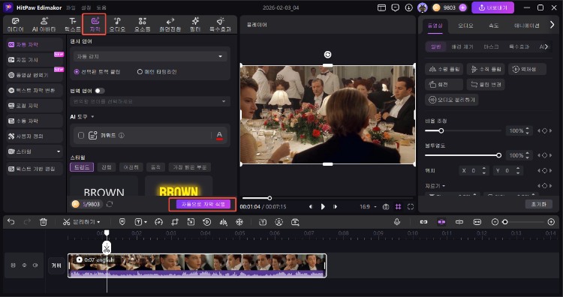563x297 pixels.
Task: Toggle the translation language (번역 언어) switch
Action: click(100, 91)
